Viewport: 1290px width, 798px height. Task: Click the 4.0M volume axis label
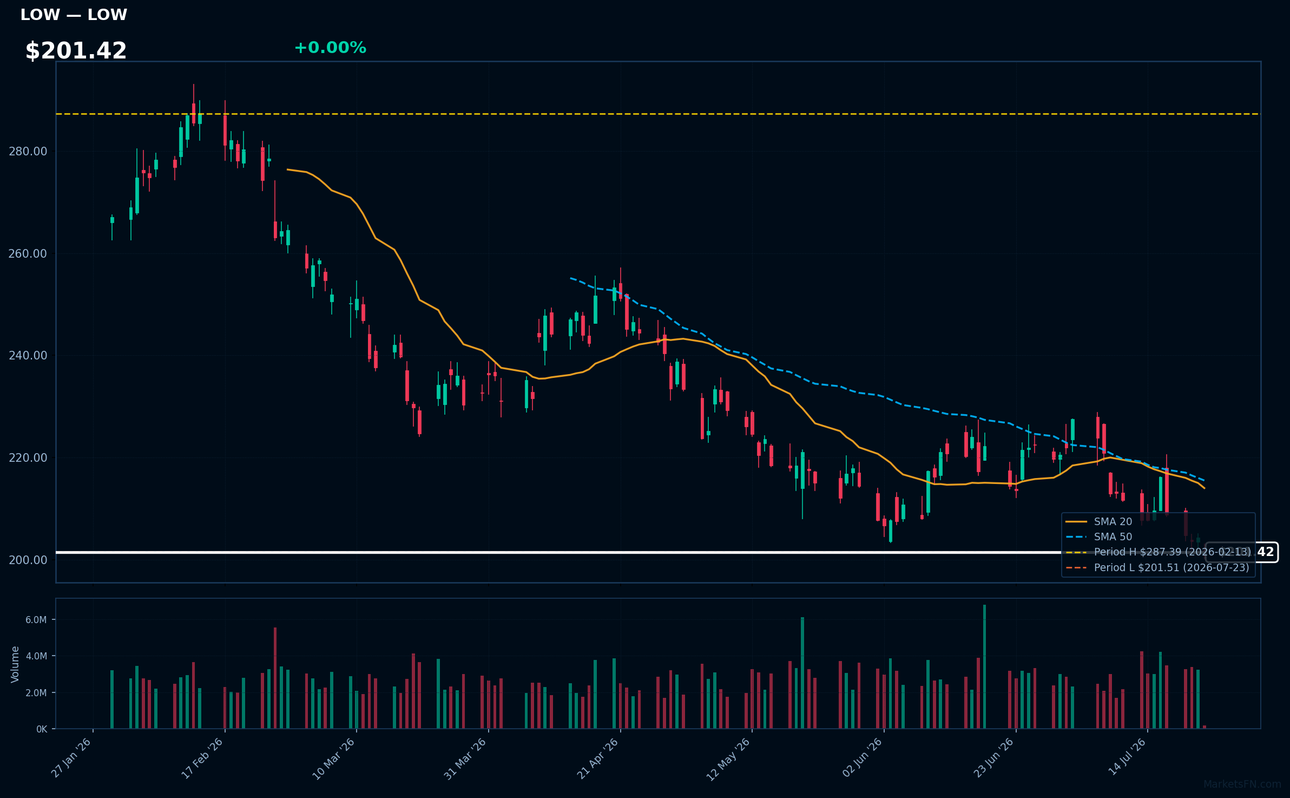(x=36, y=656)
